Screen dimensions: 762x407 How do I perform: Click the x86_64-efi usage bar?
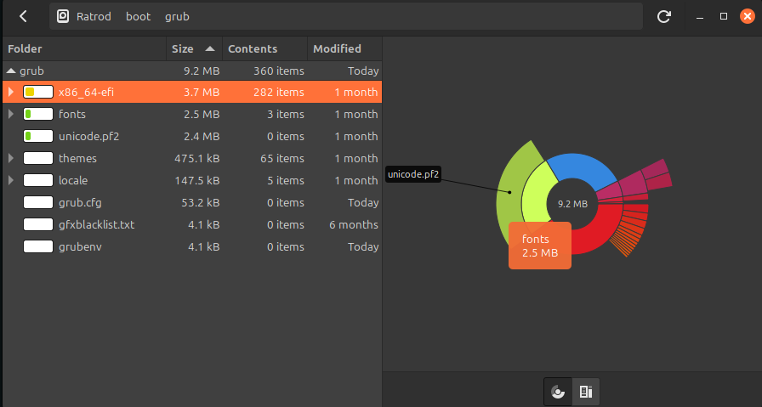coord(38,92)
